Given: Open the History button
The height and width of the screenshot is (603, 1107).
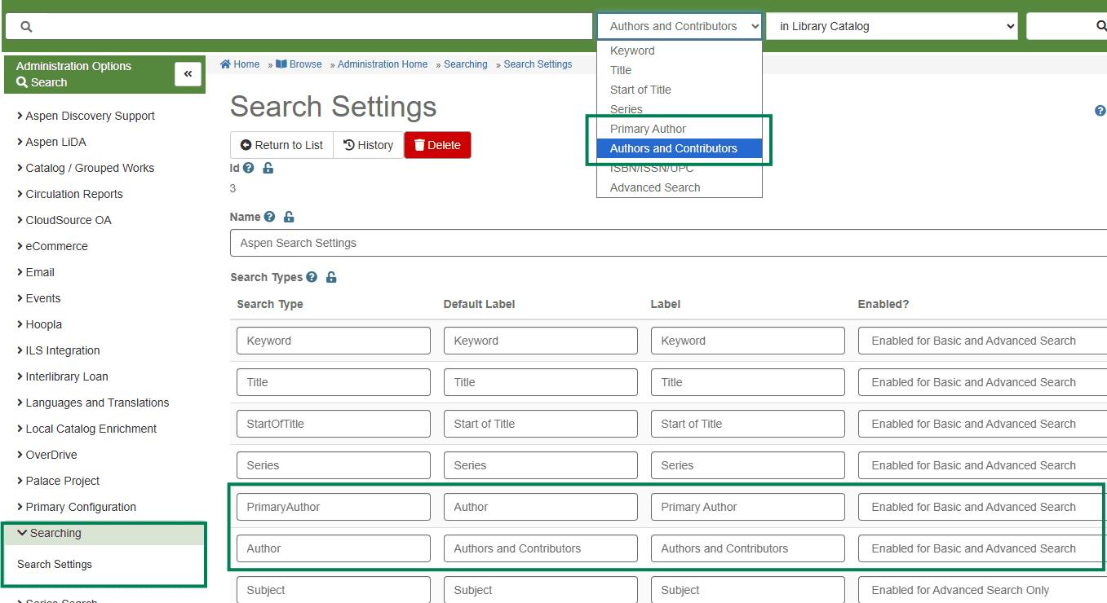Looking at the screenshot, I should pyautogui.click(x=368, y=145).
